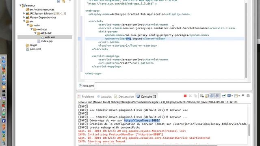Collapse the src folder
This screenshot has width=260, height=146.
24,21
